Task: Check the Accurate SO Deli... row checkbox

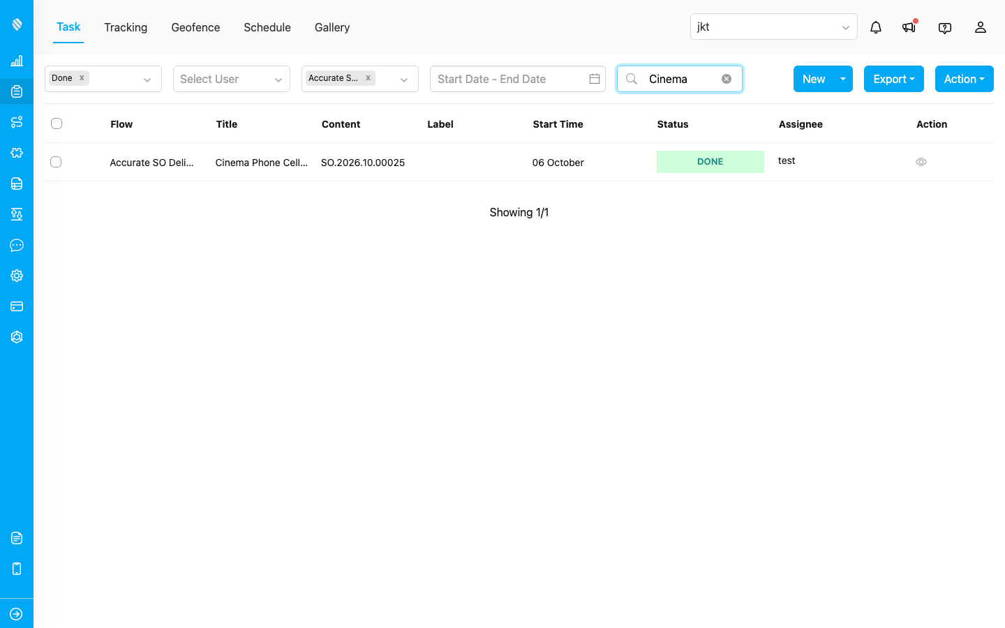Action: point(56,162)
